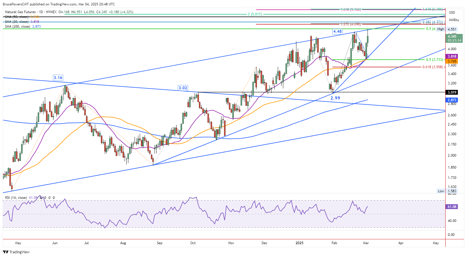Click the 4.000 price axis tick
The image size is (467, 257).
point(452,49)
